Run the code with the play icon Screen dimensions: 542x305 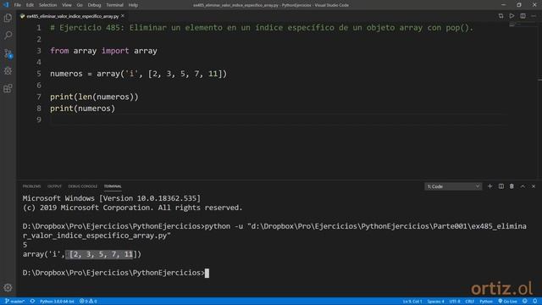512,16
